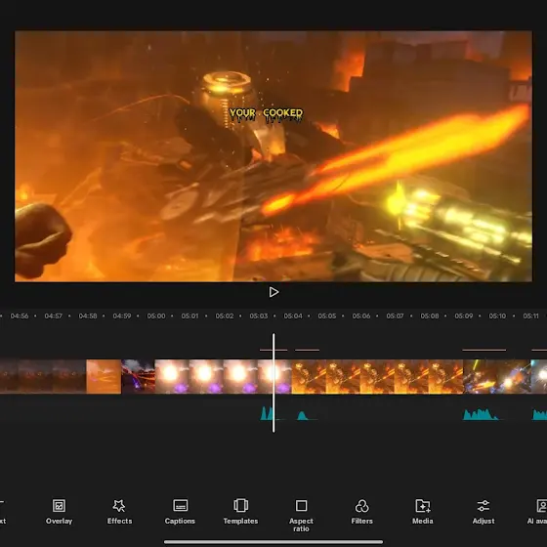Open the Overlay tool
Screen dimensions: 547x547
(59, 512)
